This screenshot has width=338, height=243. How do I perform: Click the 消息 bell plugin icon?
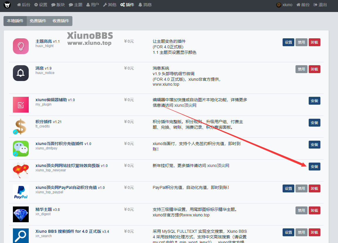click(x=21, y=73)
